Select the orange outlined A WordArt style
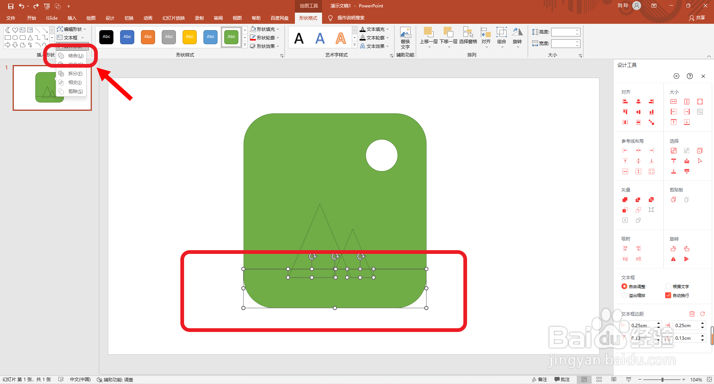The image size is (714, 384). pos(341,38)
